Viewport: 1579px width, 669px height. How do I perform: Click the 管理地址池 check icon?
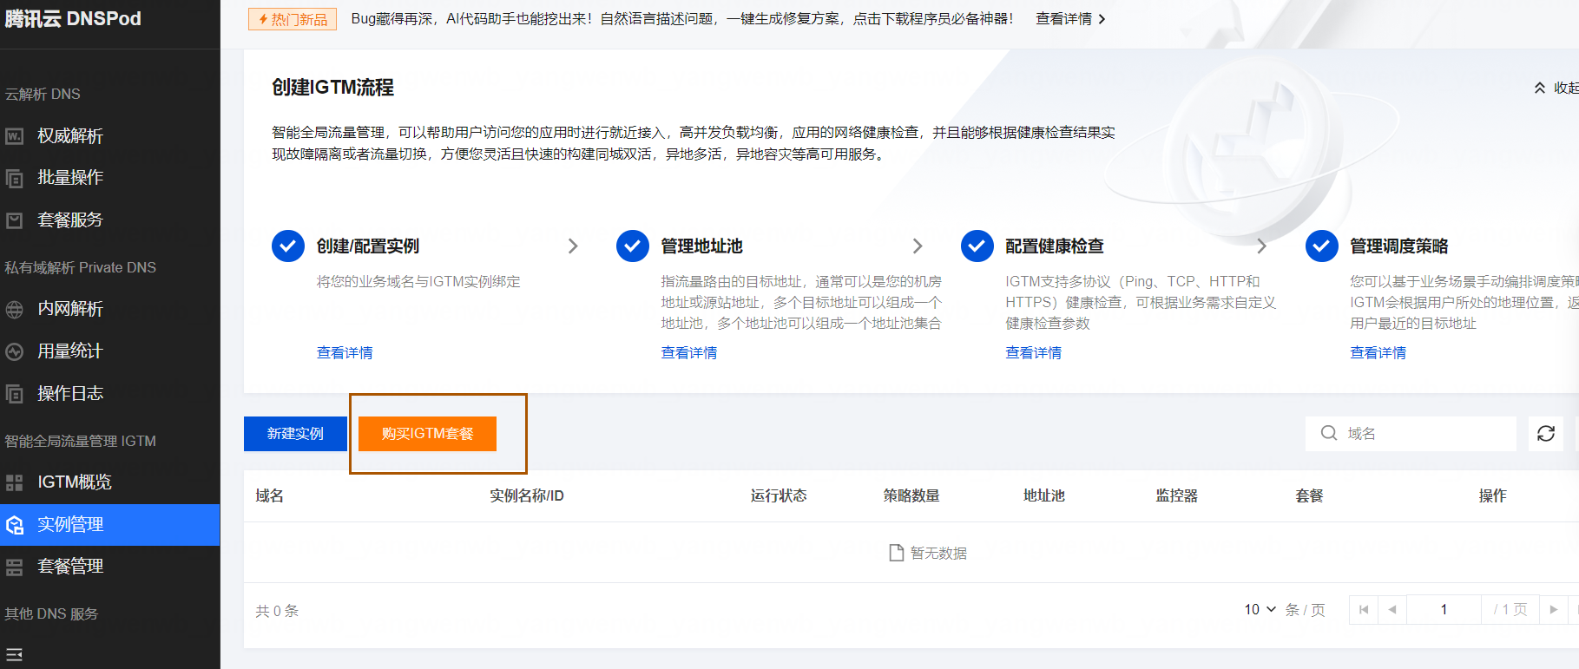pyautogui.click(x=633, y=246)
